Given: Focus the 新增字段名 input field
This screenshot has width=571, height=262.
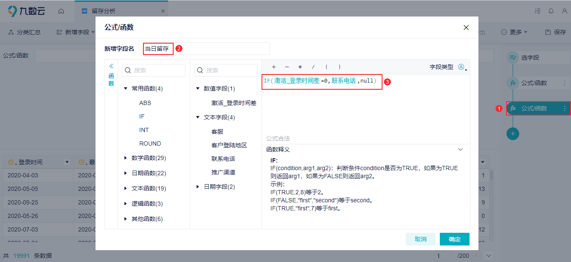Looking at the screenshot, I should click(x=206, y=49).
